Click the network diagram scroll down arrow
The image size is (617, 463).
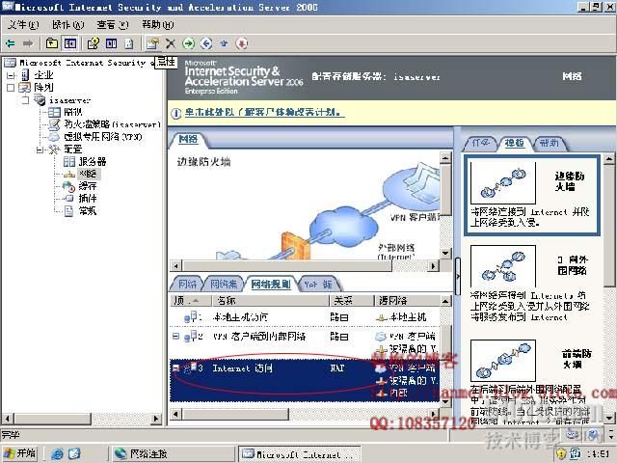pyautogui.click(x=445, y=253)
